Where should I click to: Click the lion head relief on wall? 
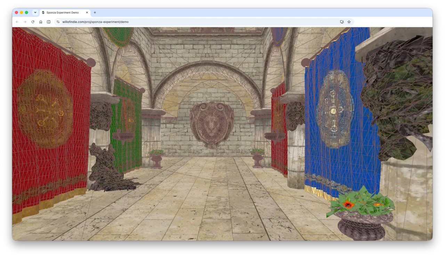click(212, 125)
